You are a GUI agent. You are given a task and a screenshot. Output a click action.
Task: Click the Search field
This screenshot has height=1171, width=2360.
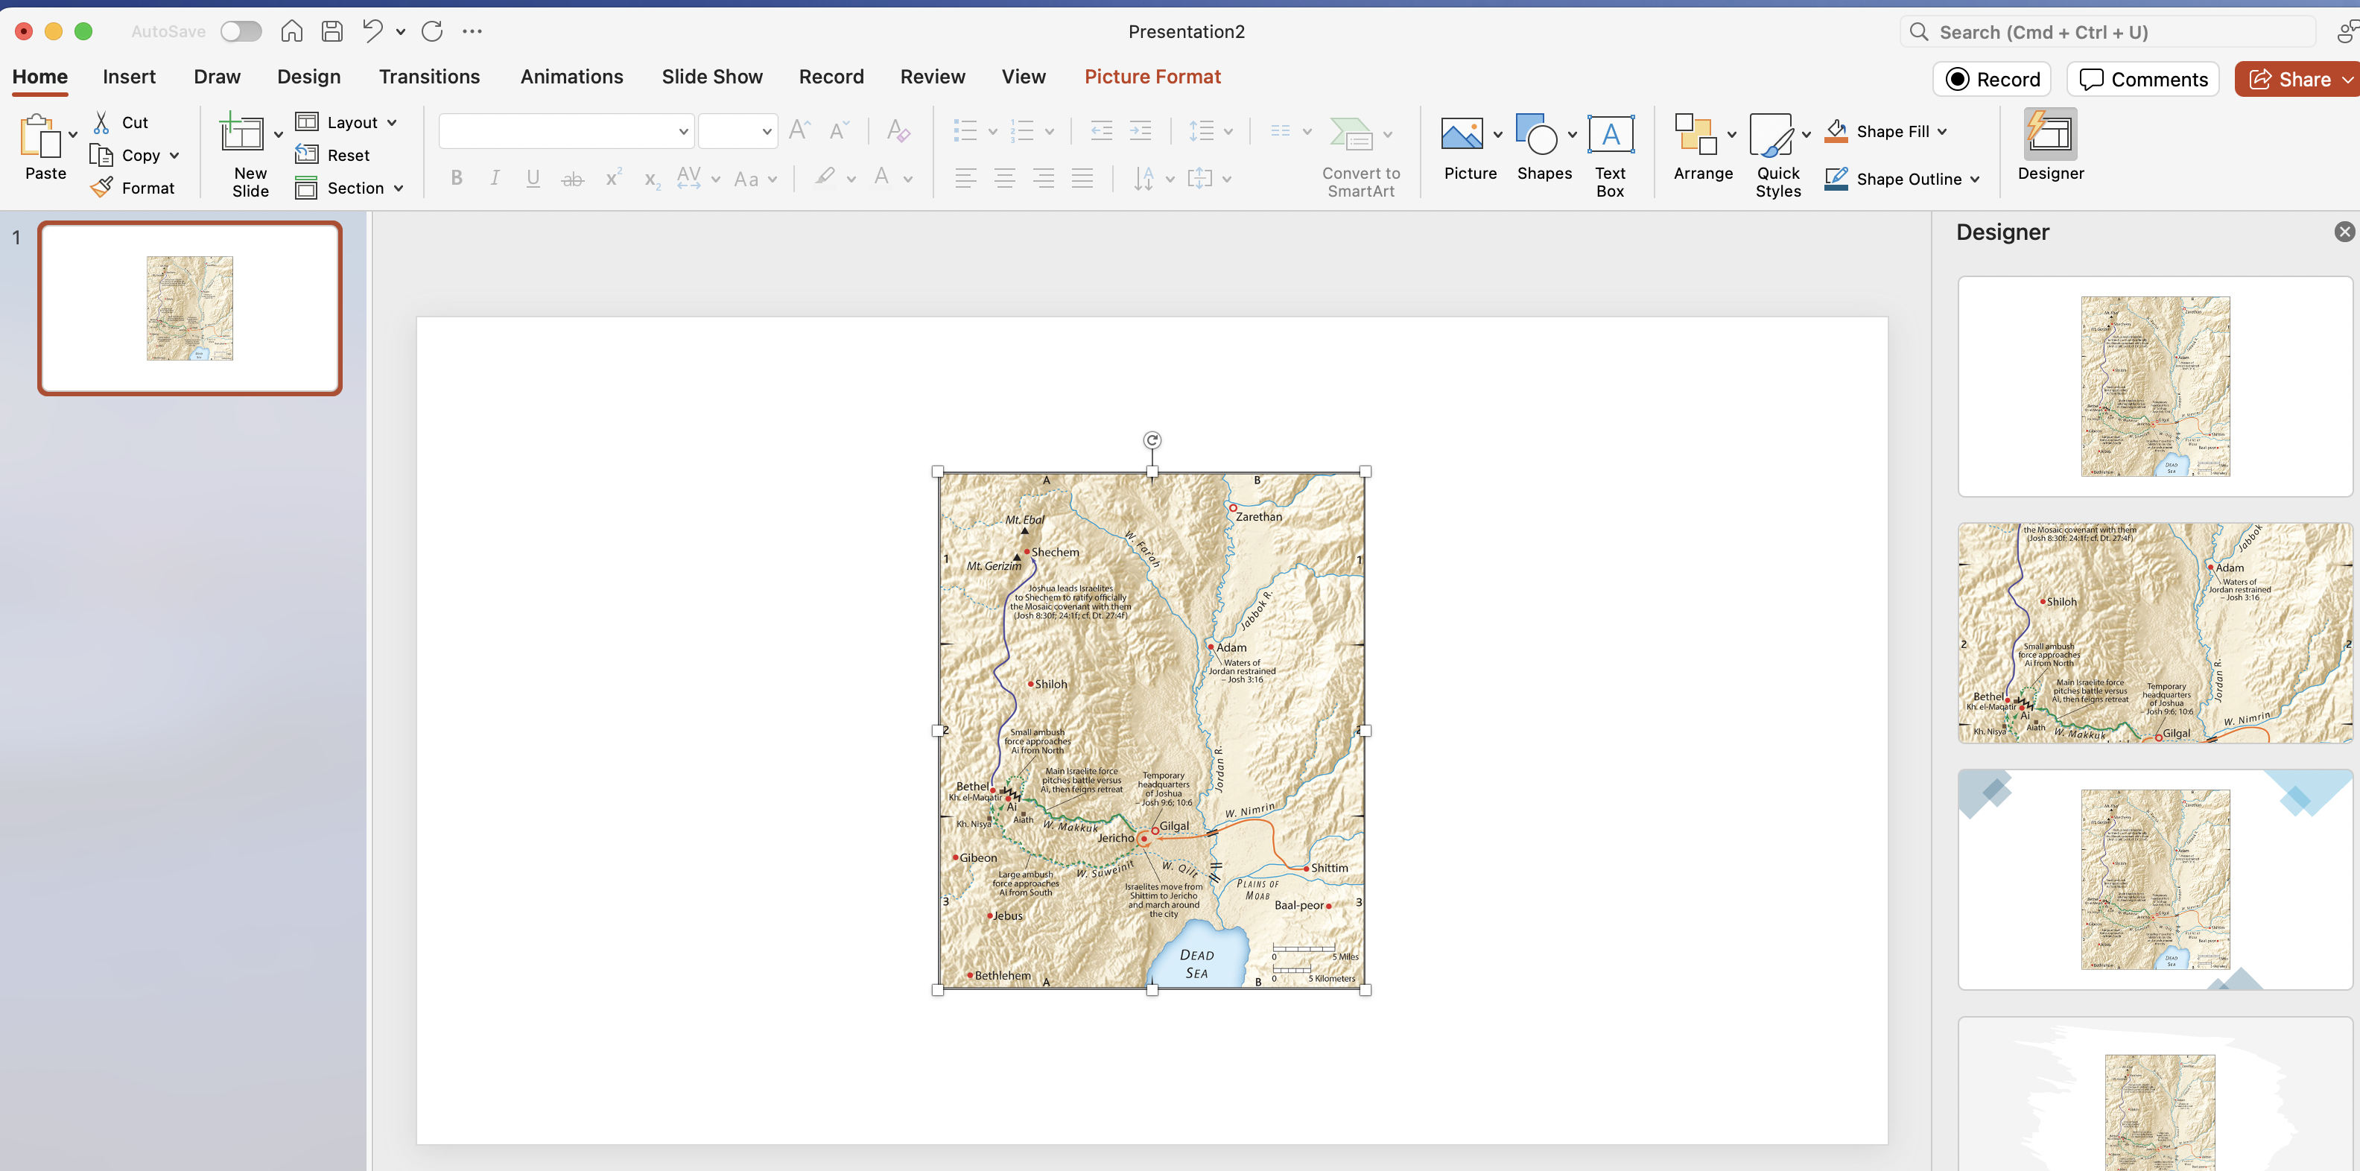(x=2107, y=32)
